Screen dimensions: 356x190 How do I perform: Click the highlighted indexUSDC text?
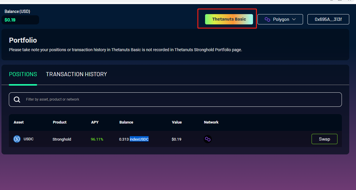tap(139, 139)
